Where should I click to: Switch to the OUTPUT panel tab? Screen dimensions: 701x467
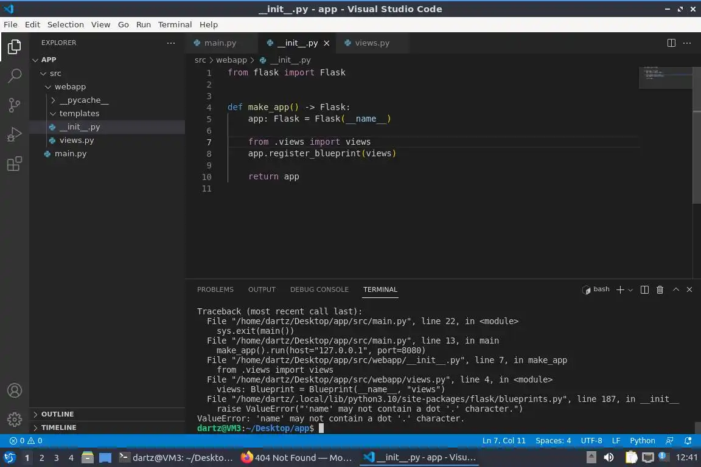coord(262,289)
